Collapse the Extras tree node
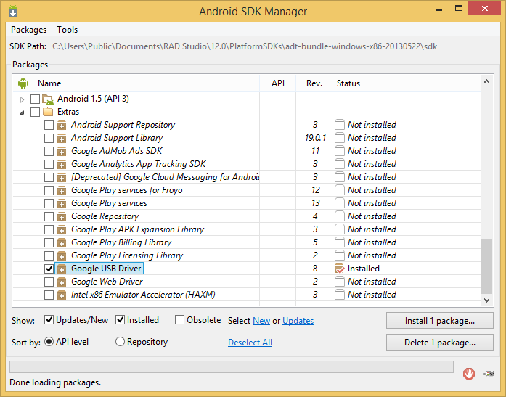The width and height of the screenshot is (506, 397). (22, 112)
